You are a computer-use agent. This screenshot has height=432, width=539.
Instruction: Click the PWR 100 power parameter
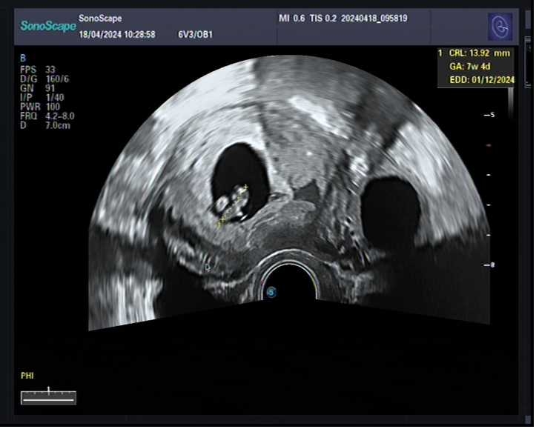click(x=40, y=107)
